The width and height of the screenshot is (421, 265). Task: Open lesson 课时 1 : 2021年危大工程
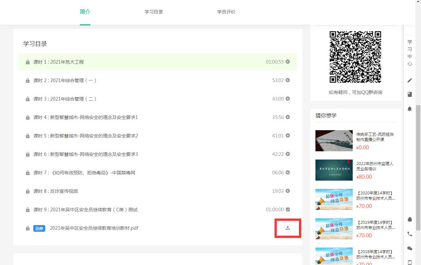(58, 62)
